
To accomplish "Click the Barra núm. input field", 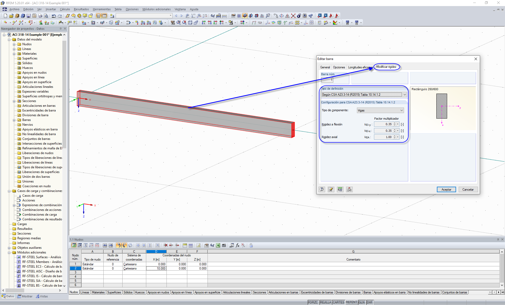I will click(327, 80).
